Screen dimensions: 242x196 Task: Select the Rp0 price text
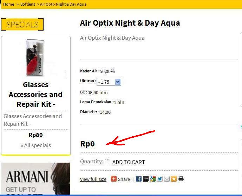tap(87, 144)
